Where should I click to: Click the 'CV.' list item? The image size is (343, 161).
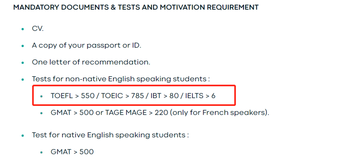coord(38,28)
